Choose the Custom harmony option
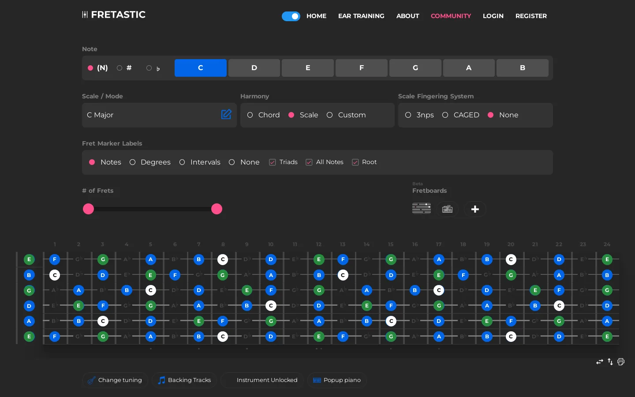635x397 pixels. (x=329, y=115)
